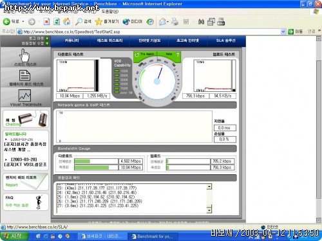This screenshot has height=241, width=322.
Task: Click the Stop loading icon
Action: (x=46, y=21)
